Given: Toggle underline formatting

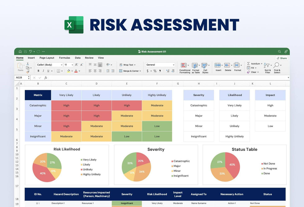Looking at the screenshot, I should 48,70.
